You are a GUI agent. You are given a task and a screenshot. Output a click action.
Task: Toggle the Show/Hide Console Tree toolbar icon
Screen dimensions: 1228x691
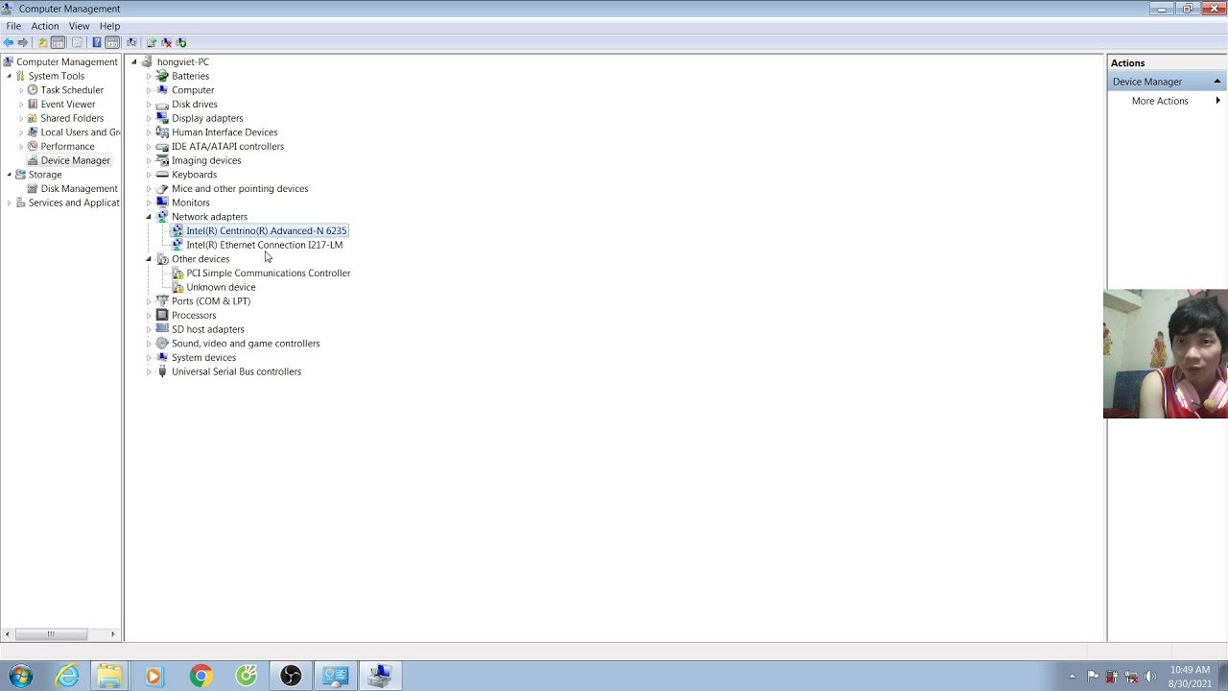click(x=58, y=42)
